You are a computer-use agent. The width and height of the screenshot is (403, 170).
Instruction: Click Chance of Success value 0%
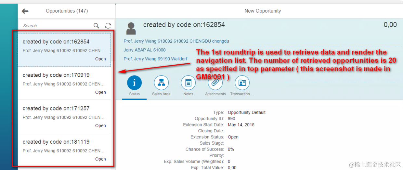click(x=231, y=149)
